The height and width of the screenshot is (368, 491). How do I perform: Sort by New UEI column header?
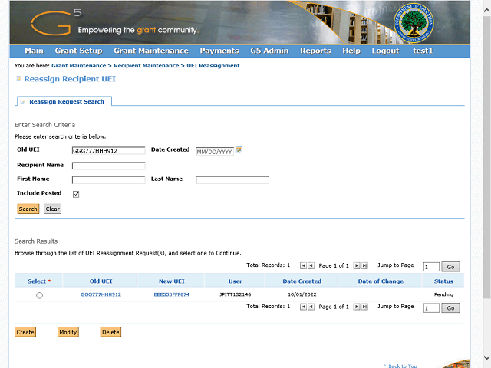172,281
